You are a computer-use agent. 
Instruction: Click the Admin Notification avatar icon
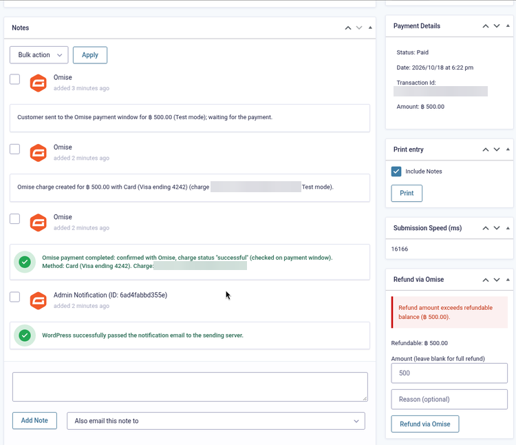pyautogui.click(x=38, y=301)
